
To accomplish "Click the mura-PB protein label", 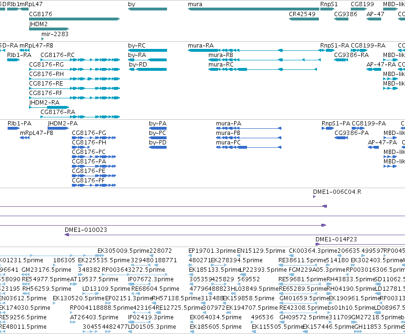I will point(228,133).
